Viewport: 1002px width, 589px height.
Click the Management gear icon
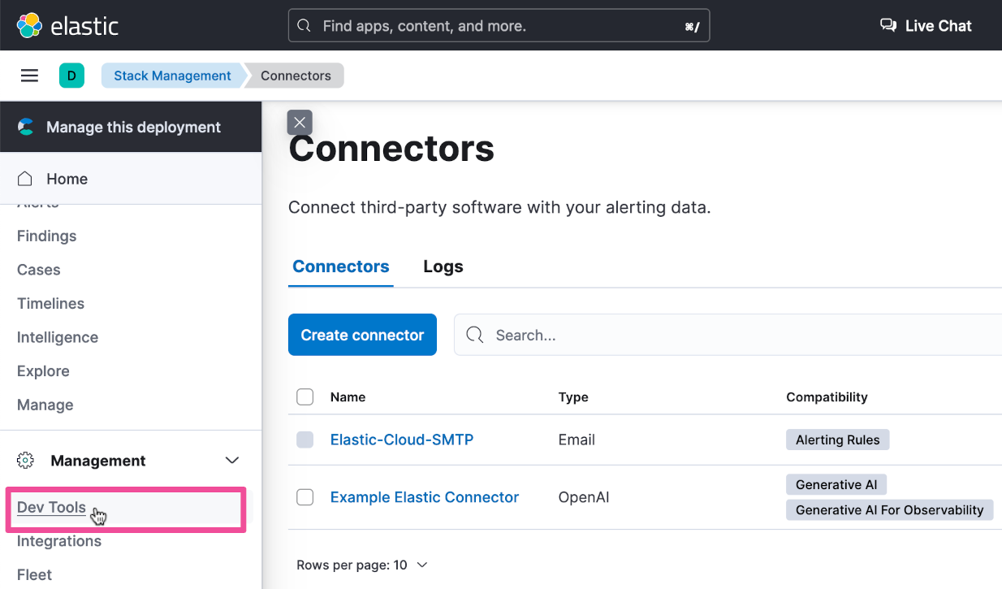25,461
